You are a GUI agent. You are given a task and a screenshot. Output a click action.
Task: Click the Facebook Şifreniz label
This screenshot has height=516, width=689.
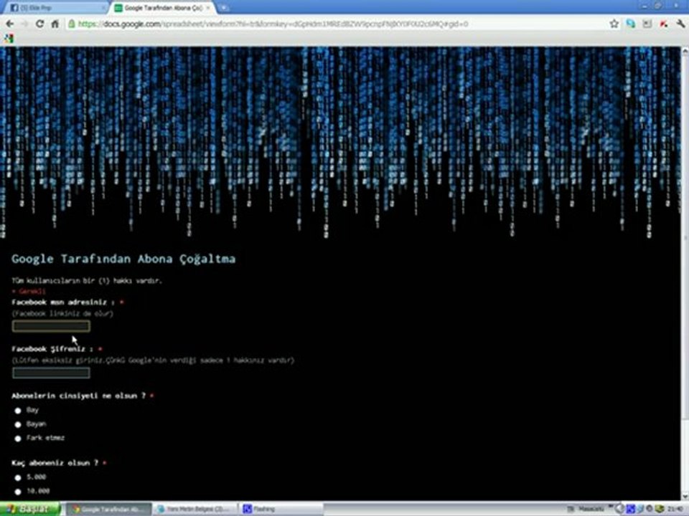point(52,349)
